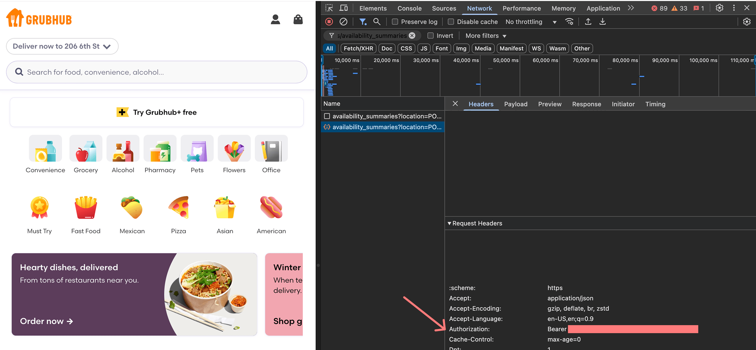Viewport: 756px width, 350px height.
Task: Open the Grubhub shopping bag
Action: point(298,20)
